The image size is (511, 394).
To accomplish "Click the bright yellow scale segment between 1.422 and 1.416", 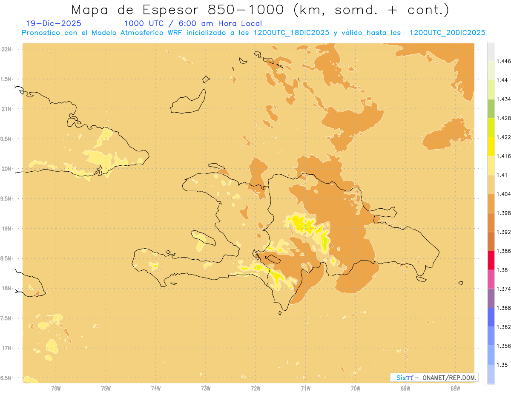I will 491,147.
